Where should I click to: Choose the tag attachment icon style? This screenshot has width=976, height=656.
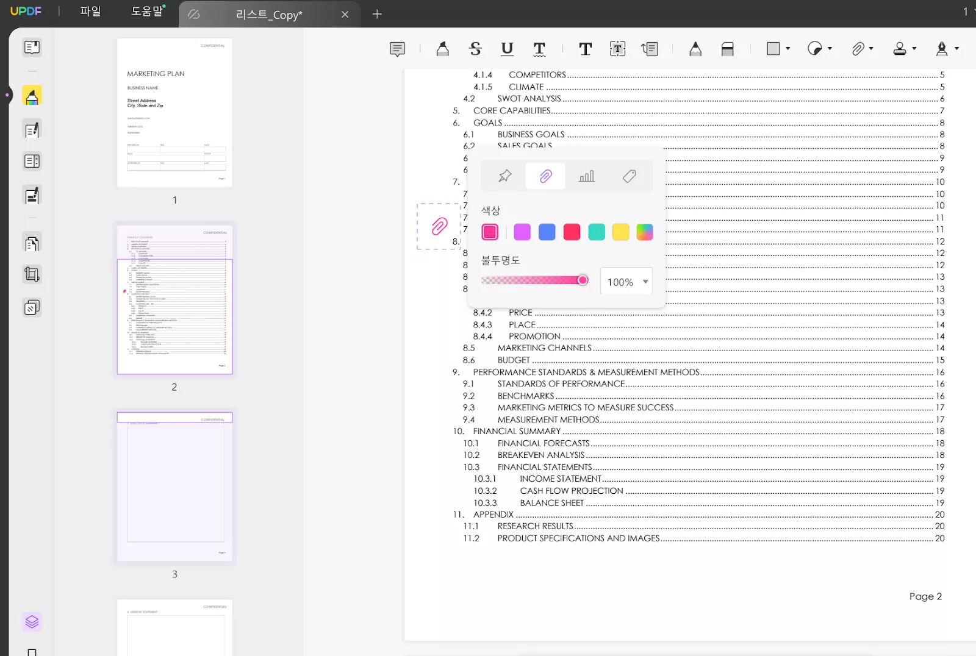click(629, 176)
